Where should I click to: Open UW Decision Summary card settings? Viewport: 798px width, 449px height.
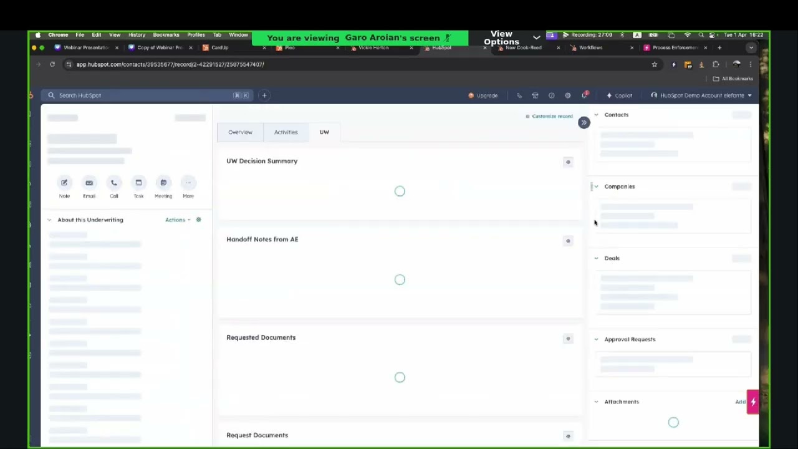[568, 162]
